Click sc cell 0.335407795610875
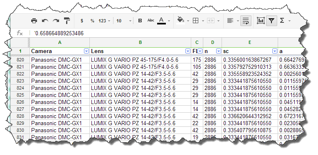Screen dimensions: 318x155 pyautogui.click(x=250, y=131)
